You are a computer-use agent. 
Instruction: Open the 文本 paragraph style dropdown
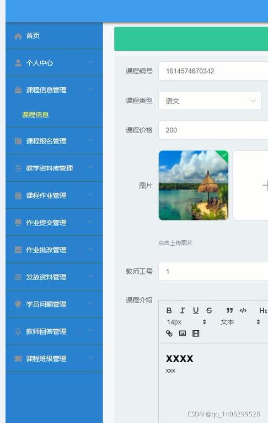click(x=240, y=322)
